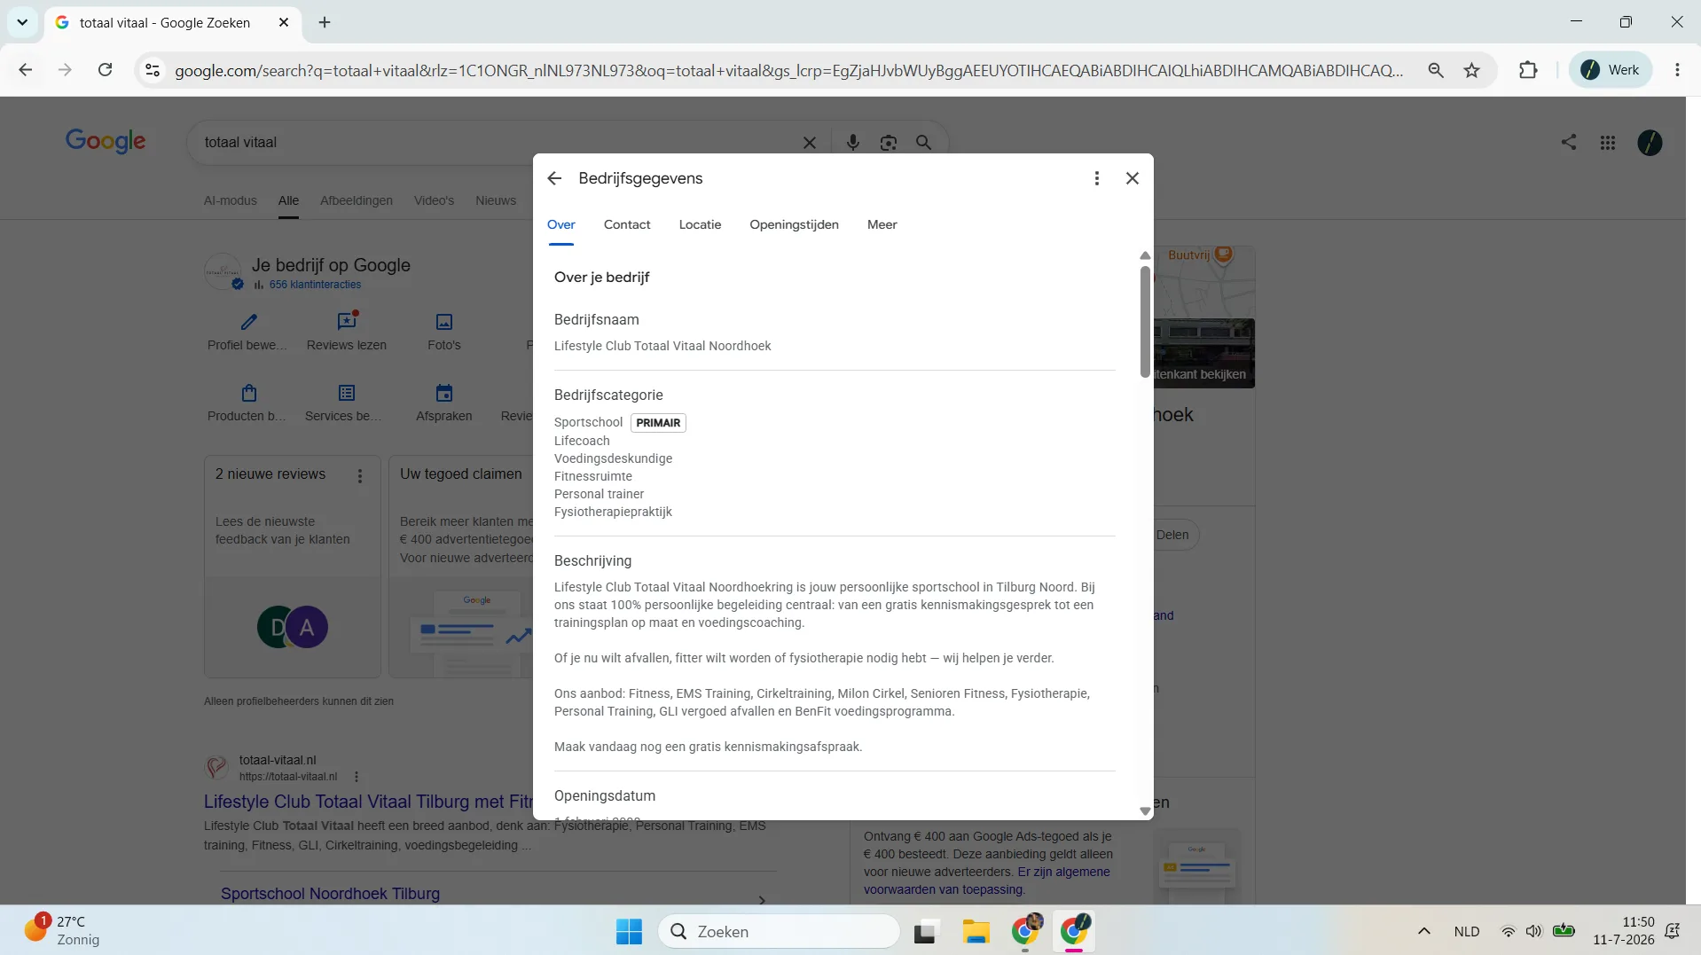Start voice search with microphone icon

tap(852, 143)
